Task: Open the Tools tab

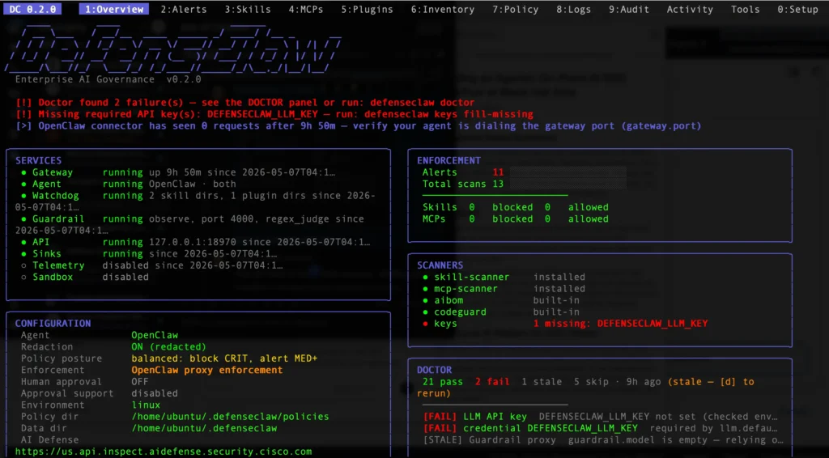Action: pyautogui.click(x=745, y=9)
